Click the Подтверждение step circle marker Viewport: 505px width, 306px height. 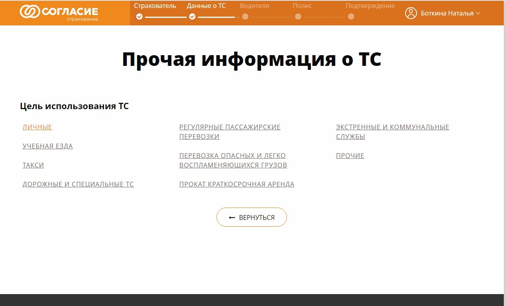click(x=351, y=17)
